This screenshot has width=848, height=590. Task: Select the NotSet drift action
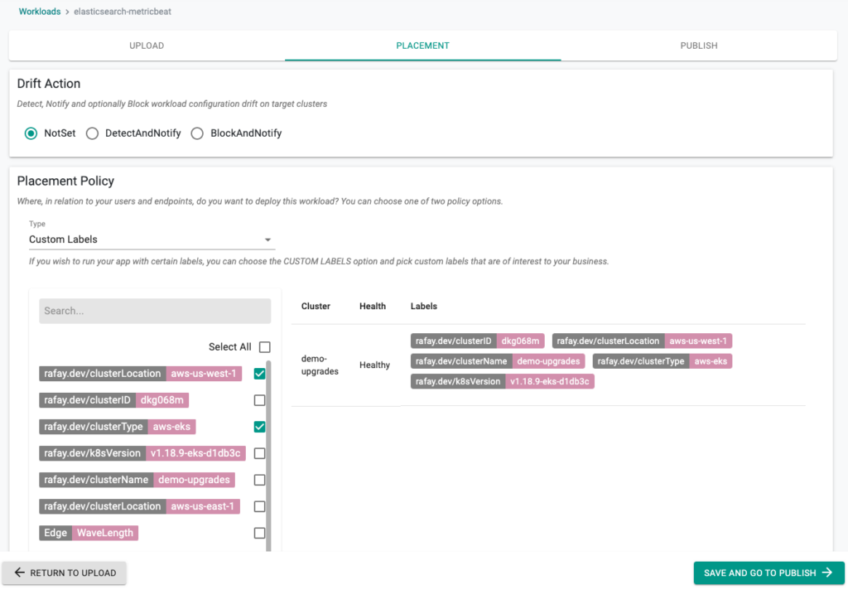click(x=31, y=133)
